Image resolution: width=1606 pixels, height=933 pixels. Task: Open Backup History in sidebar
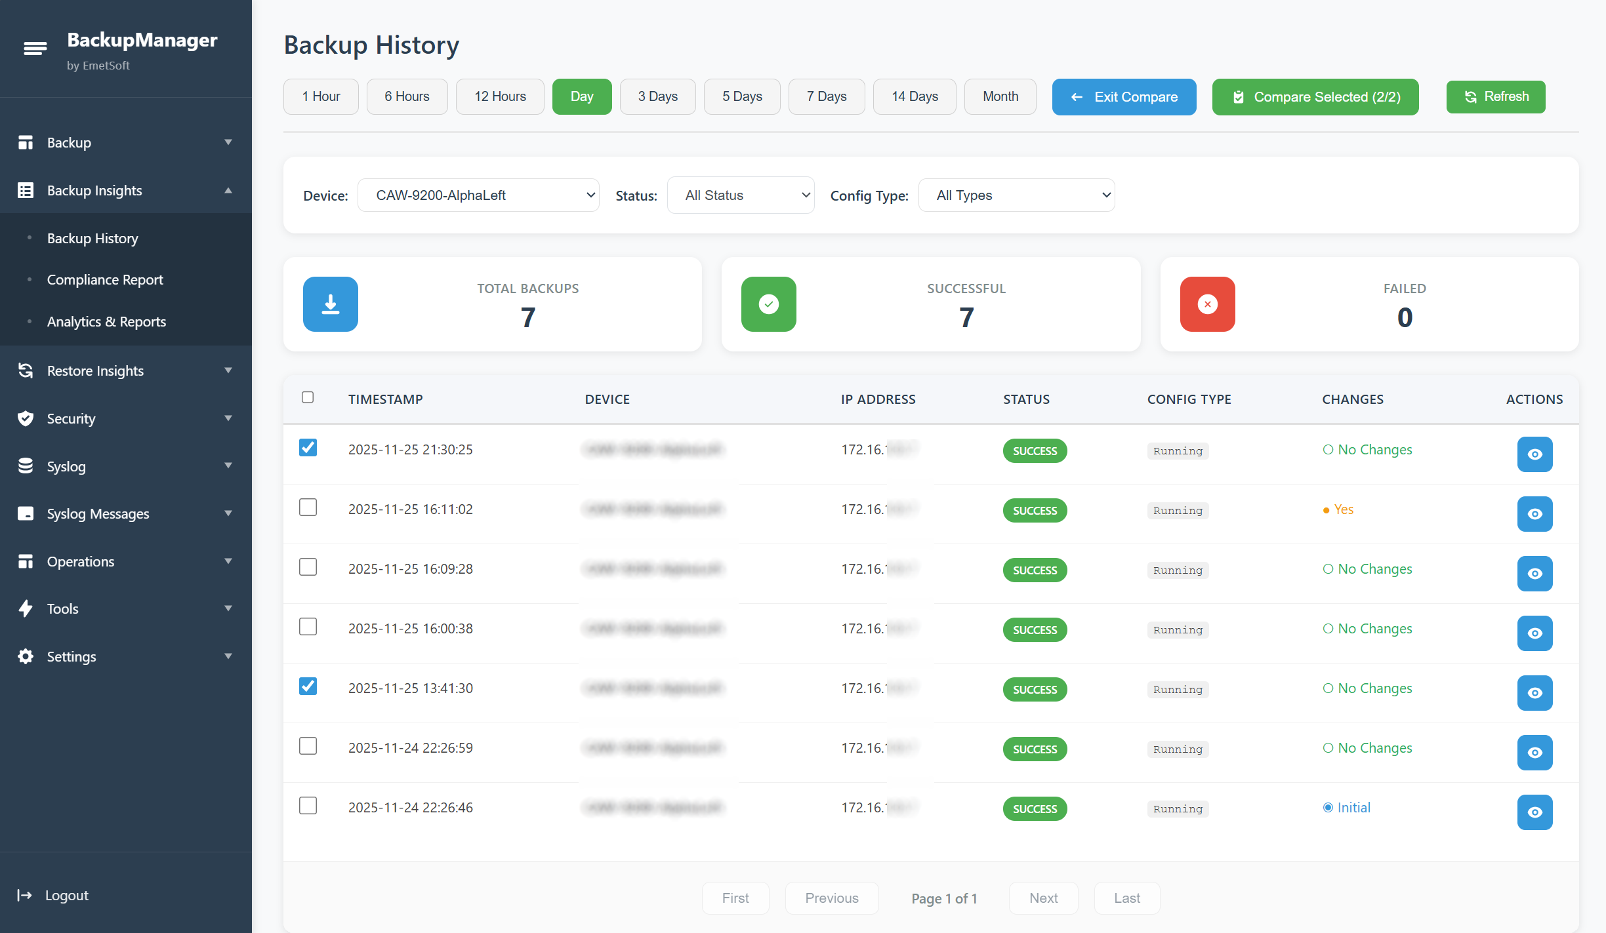93,238
